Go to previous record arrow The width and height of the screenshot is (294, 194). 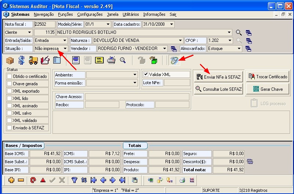(103, 180)
